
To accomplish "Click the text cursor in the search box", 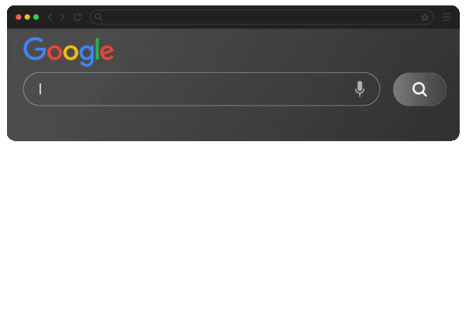I will pos(40,89).
